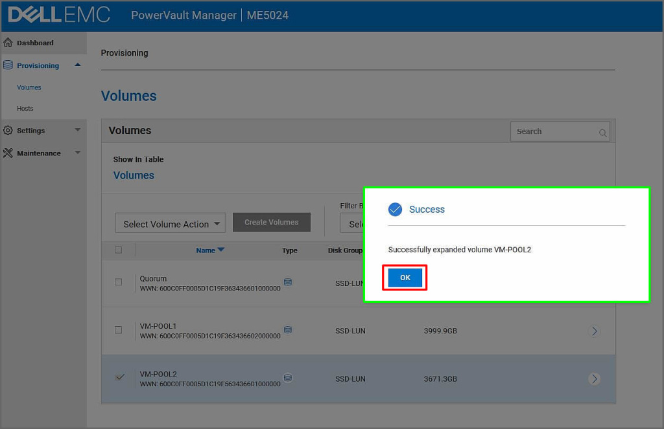Open the Select Volume Action dropdown
This screenshot has height=429, width=664.
tap(170, 224)
